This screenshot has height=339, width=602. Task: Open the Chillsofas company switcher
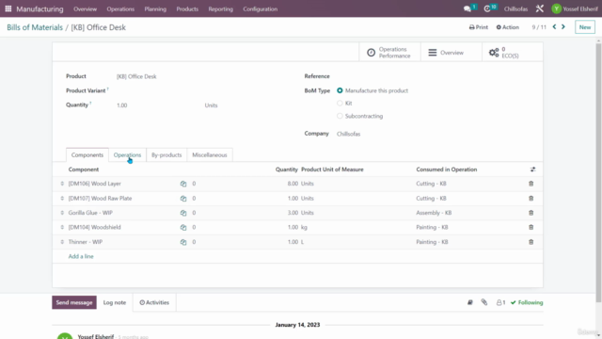point(515,8)
